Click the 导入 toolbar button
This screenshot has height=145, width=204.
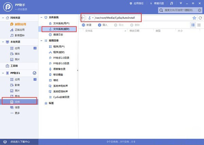pyautogui.click(x=103, y=25)
